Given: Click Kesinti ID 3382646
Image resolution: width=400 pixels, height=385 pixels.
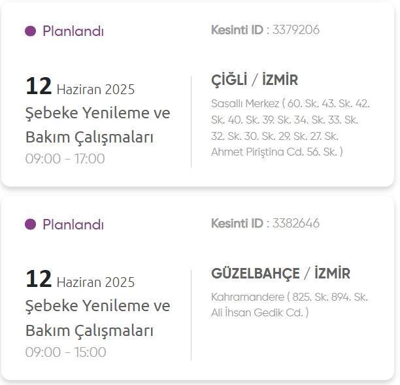Looking at the screenshot, I should pos(265,223).
